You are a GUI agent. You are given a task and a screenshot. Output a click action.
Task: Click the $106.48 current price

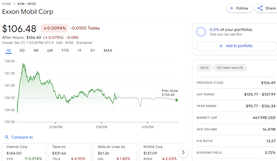tap(19, 28)
